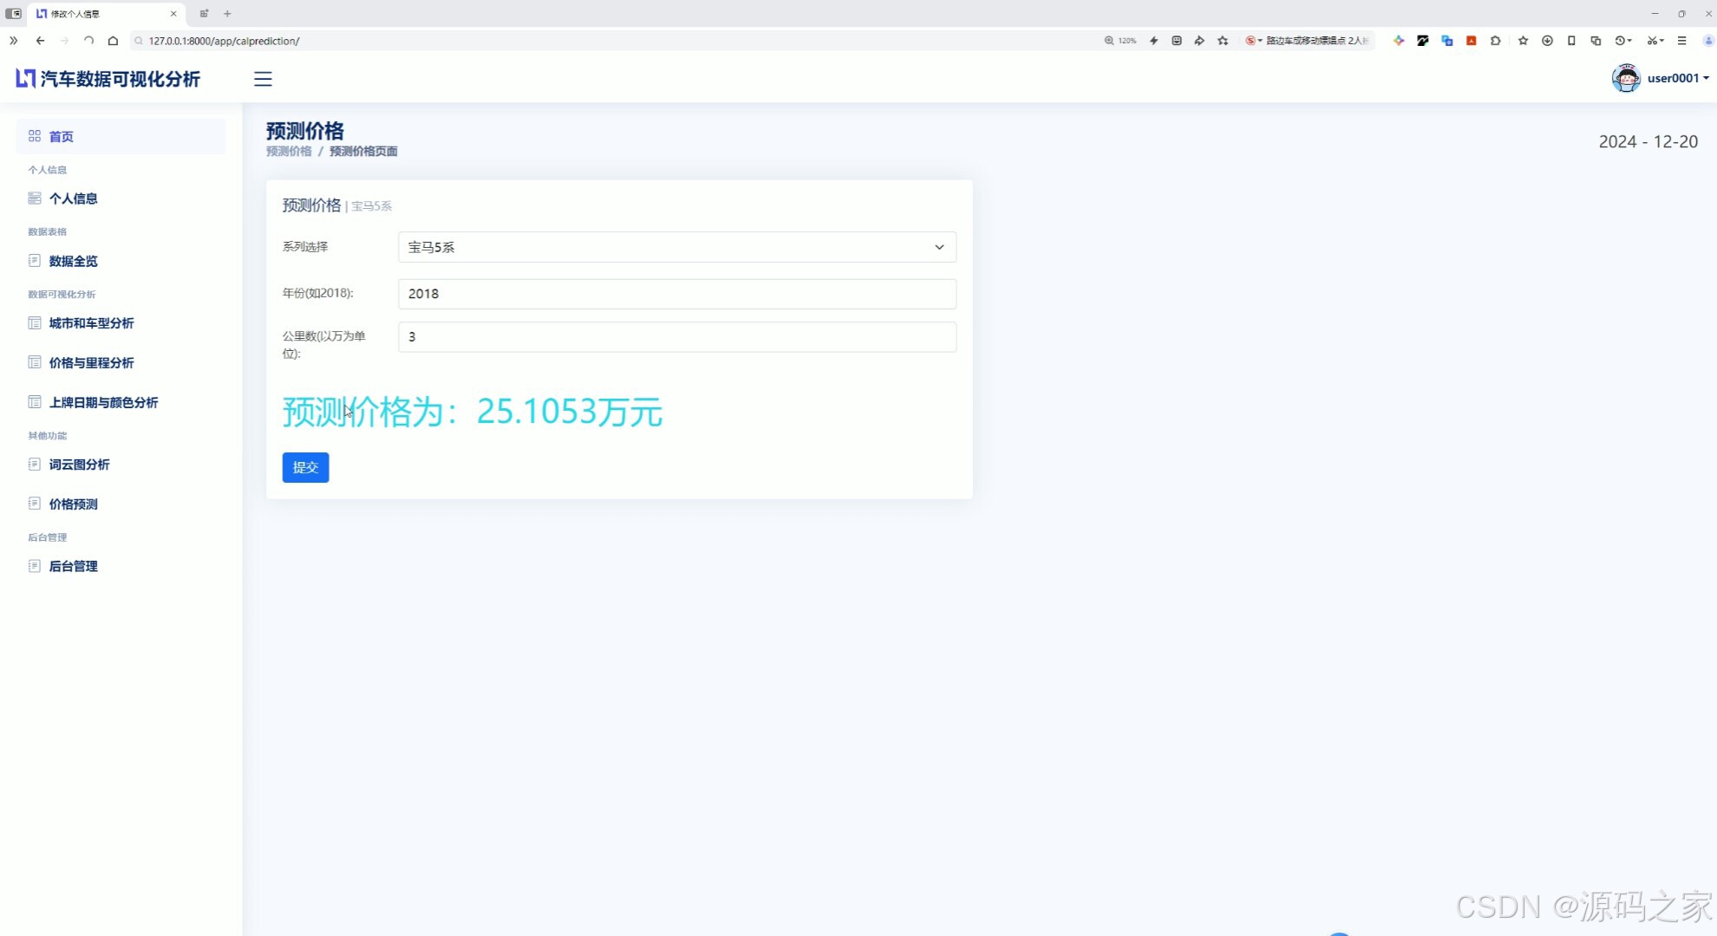Viewport: 1717px width, 936px height.
Task: Click the browser downloads icon
Action: click(1547, 41)
